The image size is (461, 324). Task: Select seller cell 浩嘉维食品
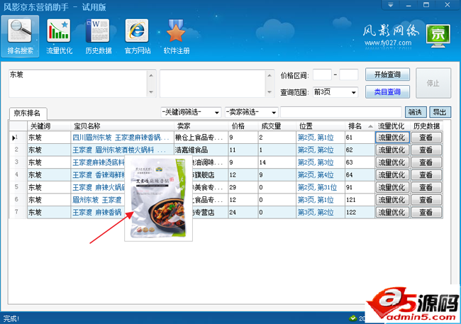[201, 150]
